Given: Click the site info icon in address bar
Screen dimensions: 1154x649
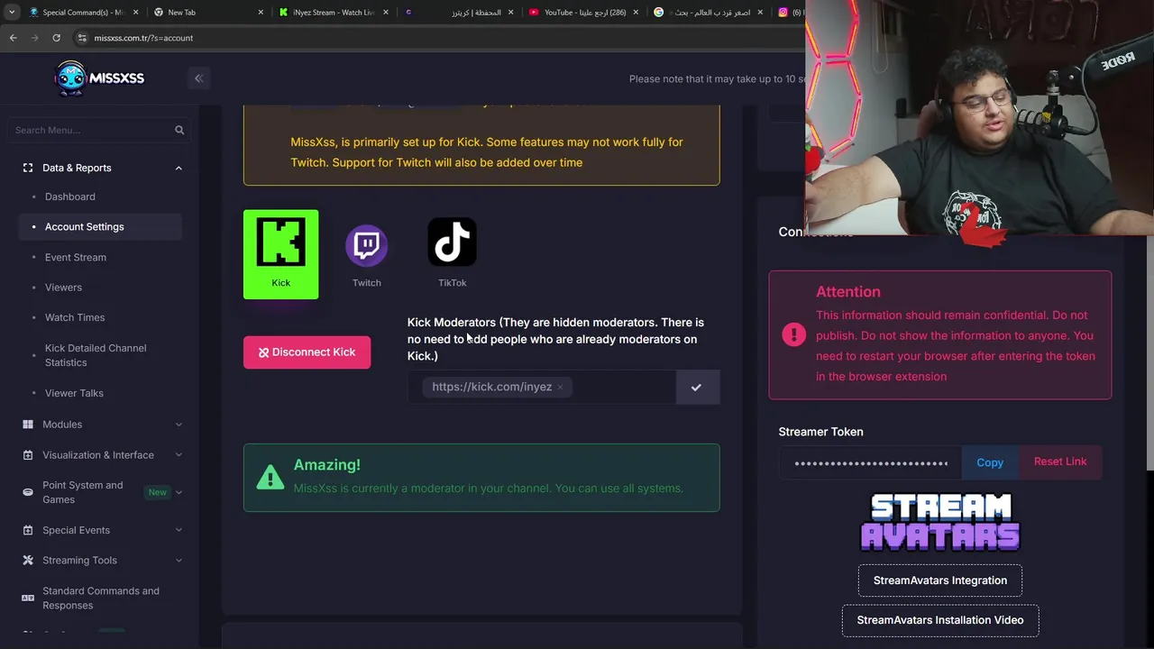Looking at the screenshot, I should [82, 38].
